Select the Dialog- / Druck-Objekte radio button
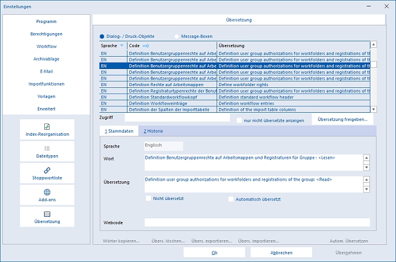 [x=102, y=36]
